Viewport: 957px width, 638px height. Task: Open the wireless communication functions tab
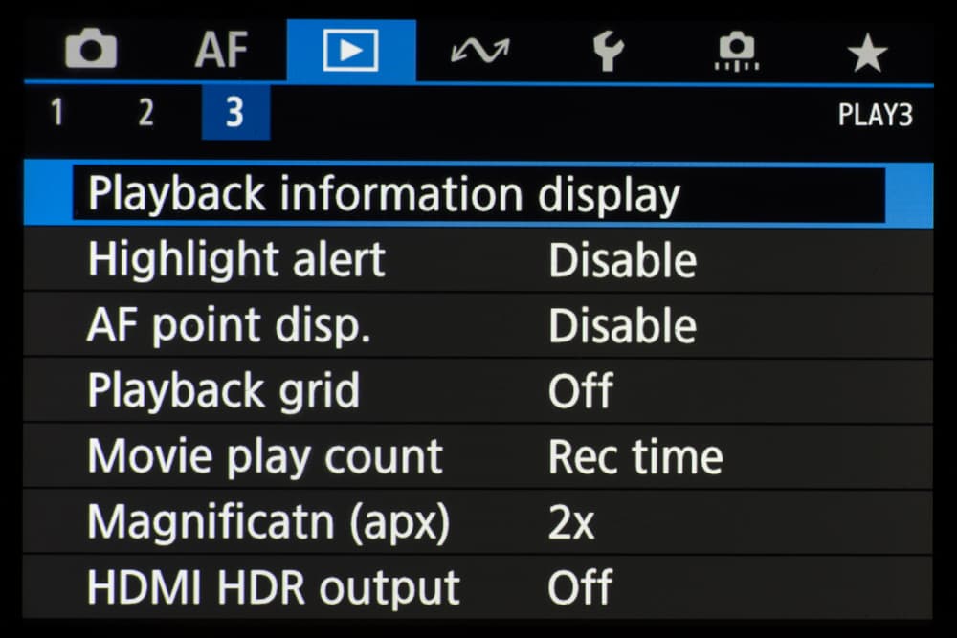pyautogui.click(x=479, y=51)
